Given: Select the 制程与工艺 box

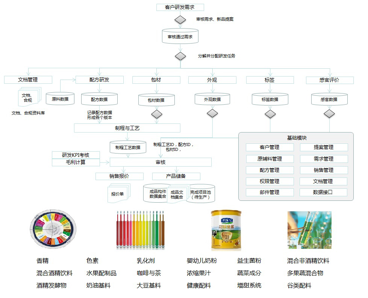Looking at the screenshot, I should tap(127, 128).
